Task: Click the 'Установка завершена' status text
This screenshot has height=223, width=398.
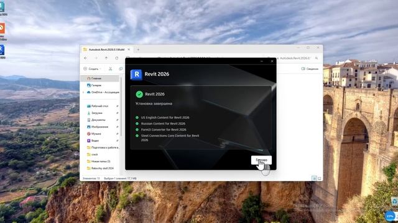Action: tap(154, 103)
